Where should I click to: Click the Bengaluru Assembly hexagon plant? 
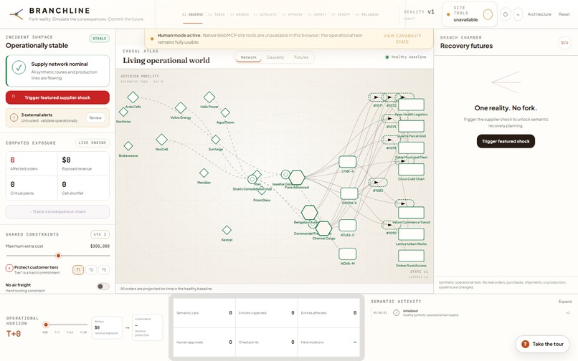click(x=309, y=213)
